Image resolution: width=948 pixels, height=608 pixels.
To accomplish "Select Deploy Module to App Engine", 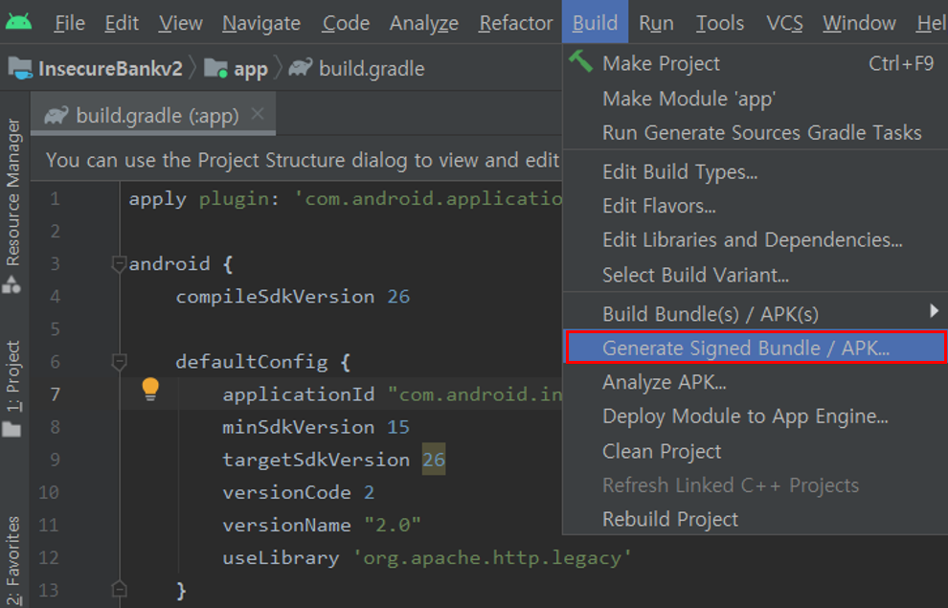I will point(756,417).
